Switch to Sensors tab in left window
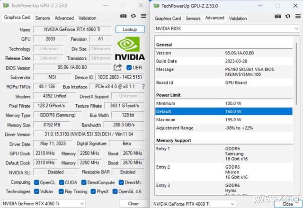Viewport: 303px width, 208px height. pos(42,18)
